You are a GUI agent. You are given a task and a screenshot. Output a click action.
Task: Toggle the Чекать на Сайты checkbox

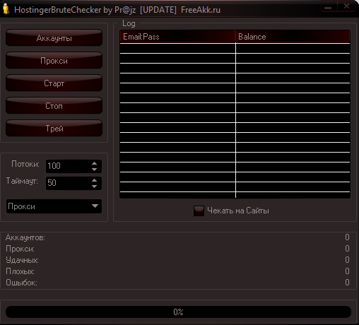pos(199,211)
